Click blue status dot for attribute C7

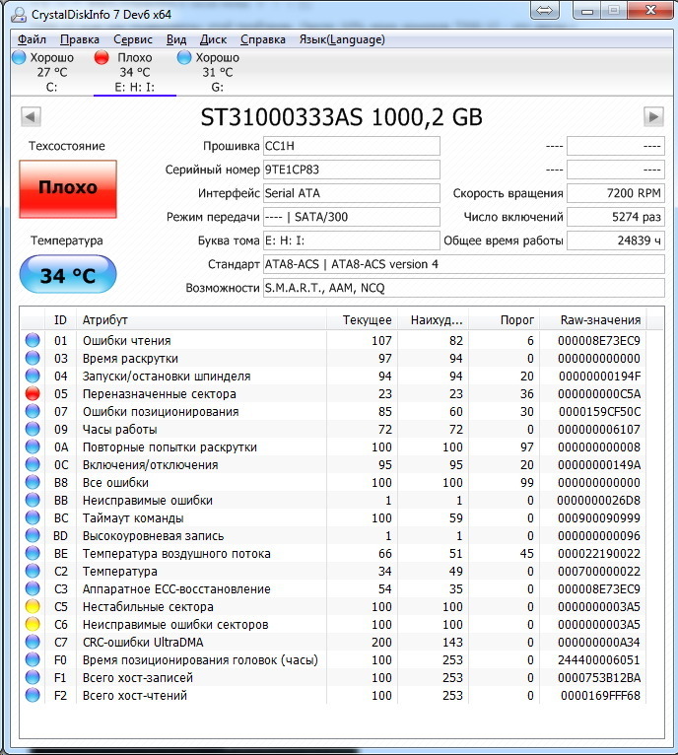(x=33, y=642)
